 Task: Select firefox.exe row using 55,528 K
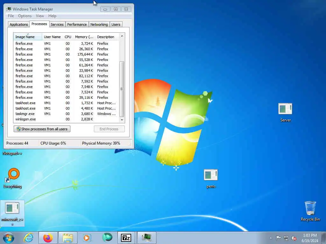pos(67,60)
